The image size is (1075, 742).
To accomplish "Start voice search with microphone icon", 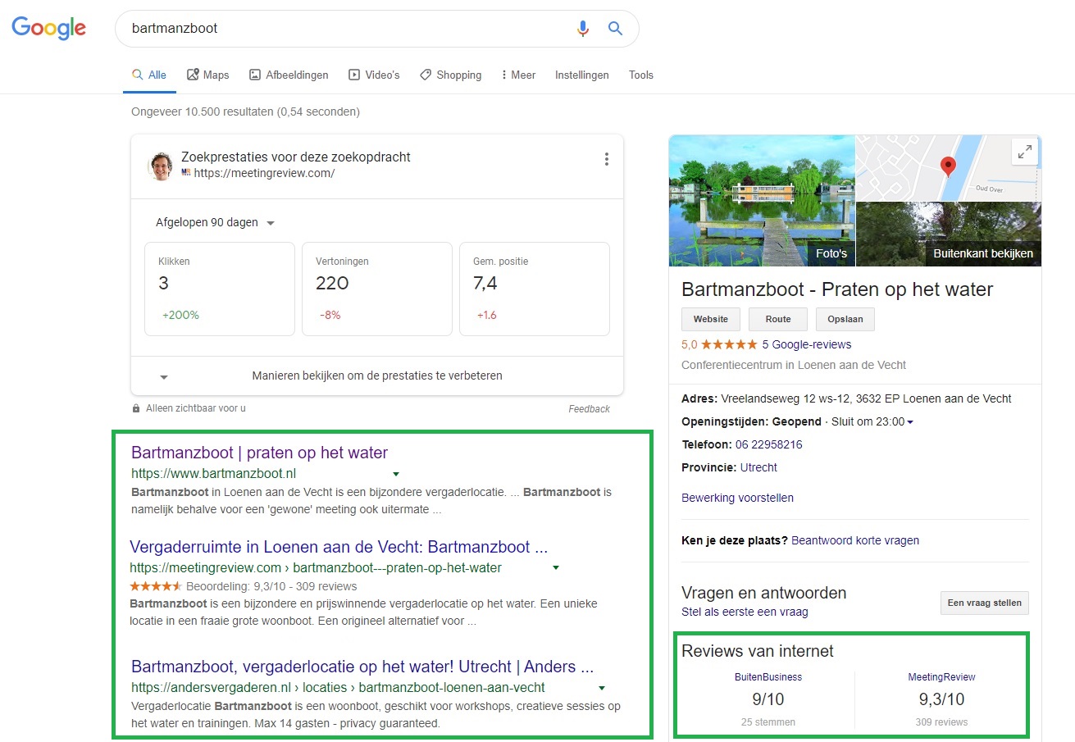I will click(x=583, y=29).
